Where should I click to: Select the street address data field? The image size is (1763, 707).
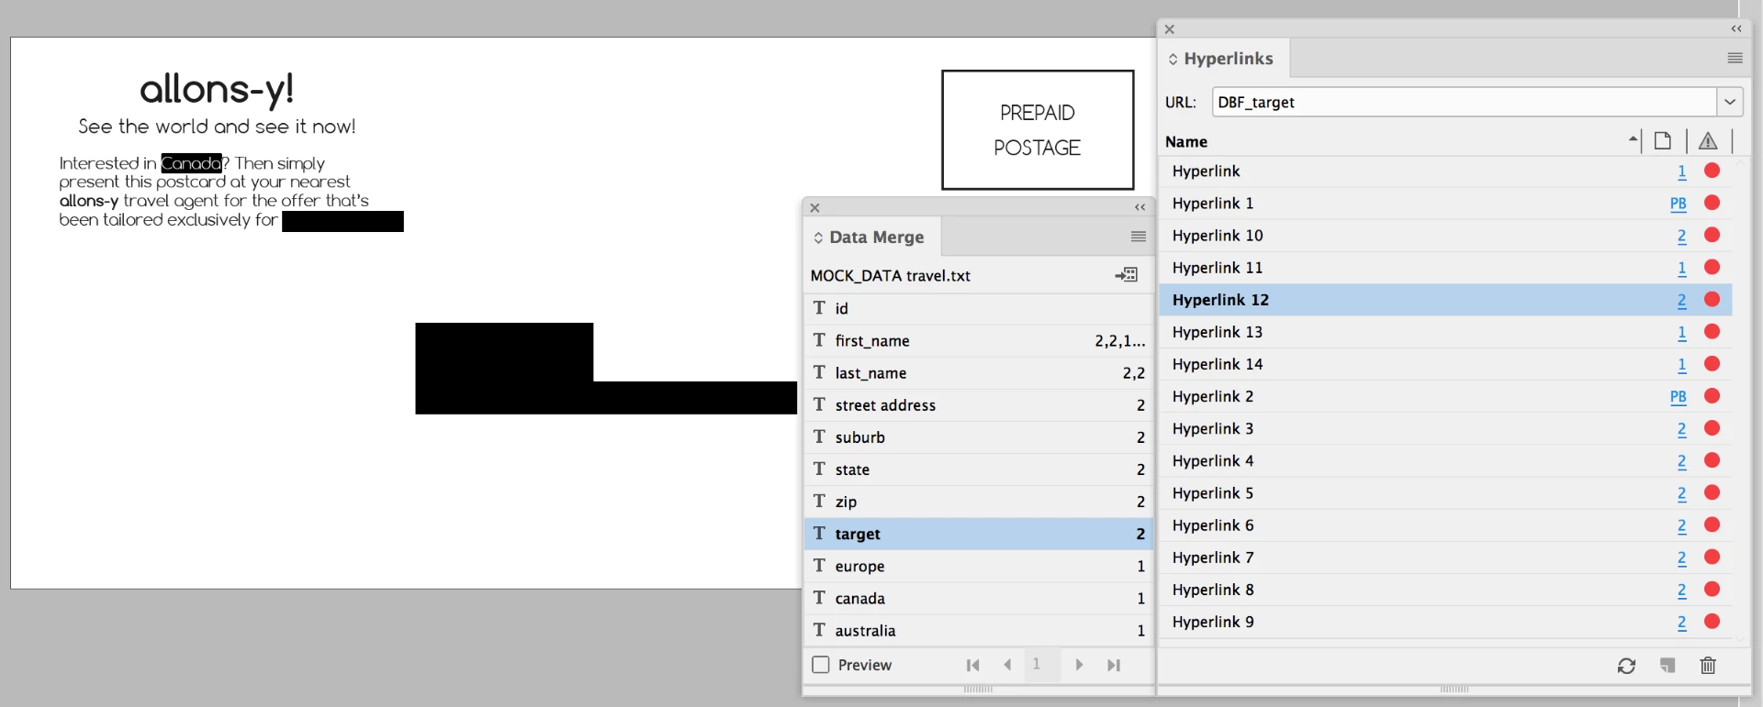[x=979, y=405]
